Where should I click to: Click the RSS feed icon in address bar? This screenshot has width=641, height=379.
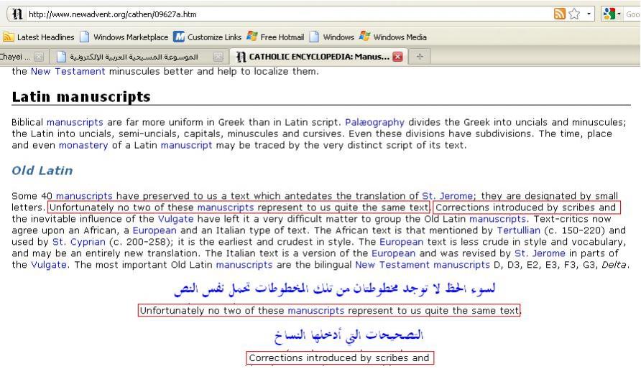(559, 14)
